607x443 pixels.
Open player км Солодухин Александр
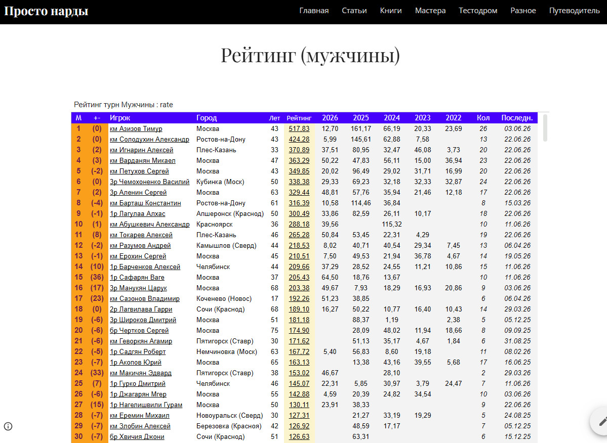click(x=149, y=139)
